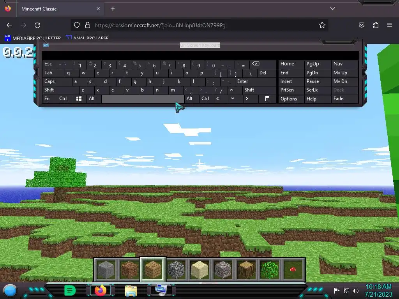Toggle the left Shift key on keyboard
Viewport: 399px width, 299px height.
pyautogui.click(x=60, y=90)
